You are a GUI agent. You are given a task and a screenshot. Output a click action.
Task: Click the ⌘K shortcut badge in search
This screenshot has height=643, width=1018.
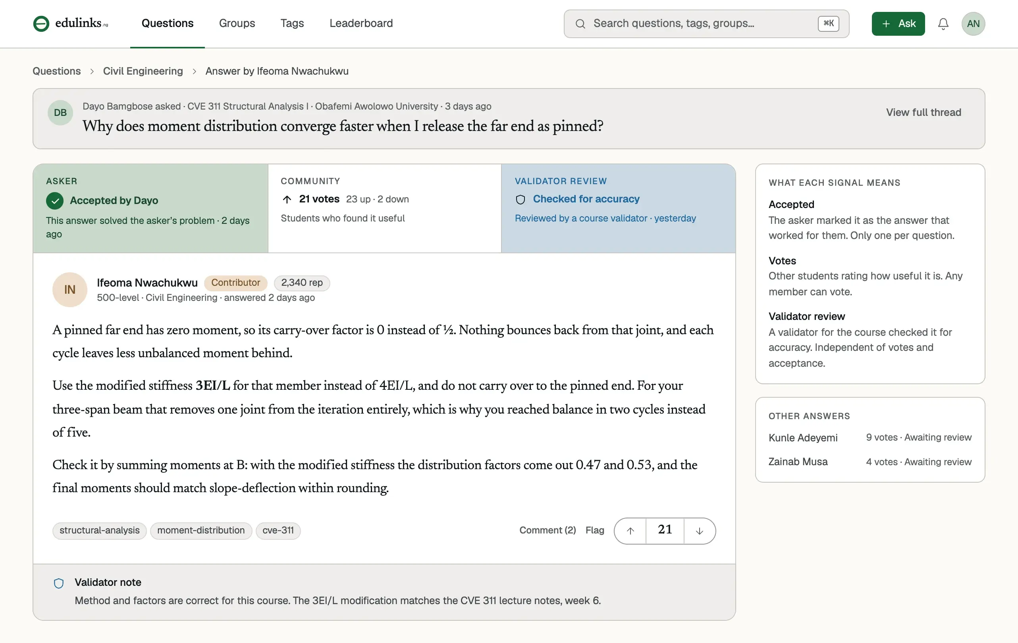(x=828, y=24)
